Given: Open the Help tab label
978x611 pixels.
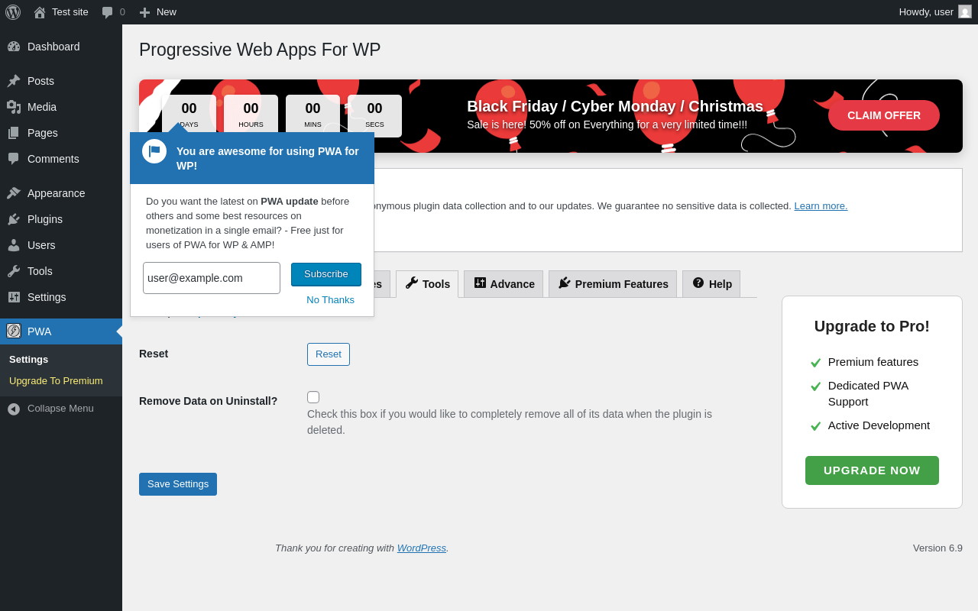Looking at the screenshot, I should point(721,284).
